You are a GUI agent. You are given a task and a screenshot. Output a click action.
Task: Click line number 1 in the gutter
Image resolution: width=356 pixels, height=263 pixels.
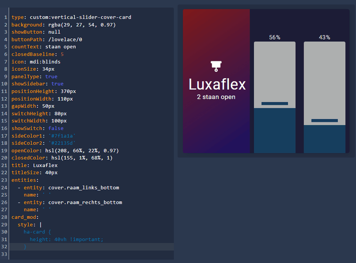click(6, 17)
